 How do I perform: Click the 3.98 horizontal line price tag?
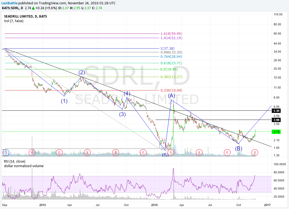coord(276,120)
